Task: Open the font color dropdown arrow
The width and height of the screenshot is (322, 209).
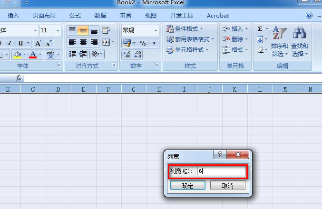Action: coord(40,55)
